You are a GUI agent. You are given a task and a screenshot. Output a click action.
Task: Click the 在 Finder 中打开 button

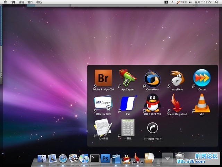152,128
